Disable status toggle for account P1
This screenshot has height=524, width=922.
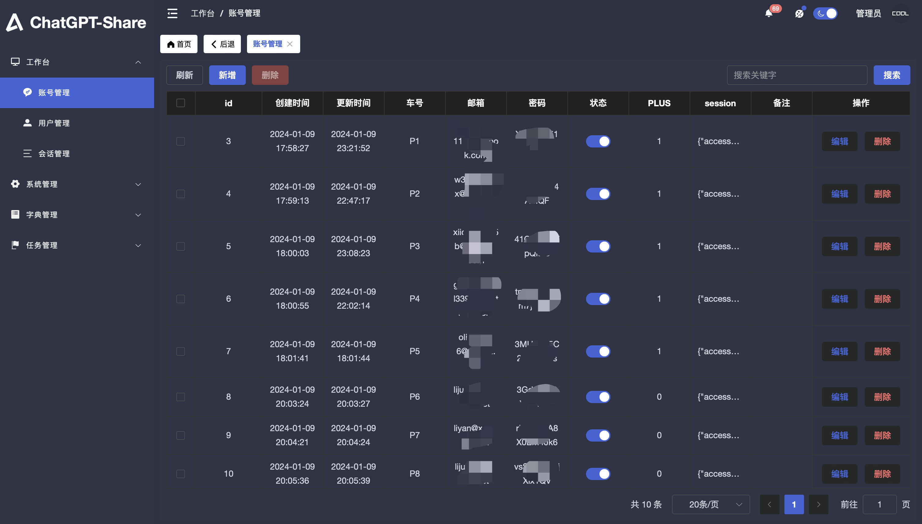click(598, 141)
